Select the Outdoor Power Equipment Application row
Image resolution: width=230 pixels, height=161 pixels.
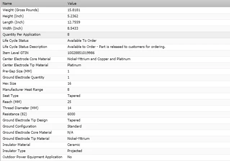coord(32,157)
